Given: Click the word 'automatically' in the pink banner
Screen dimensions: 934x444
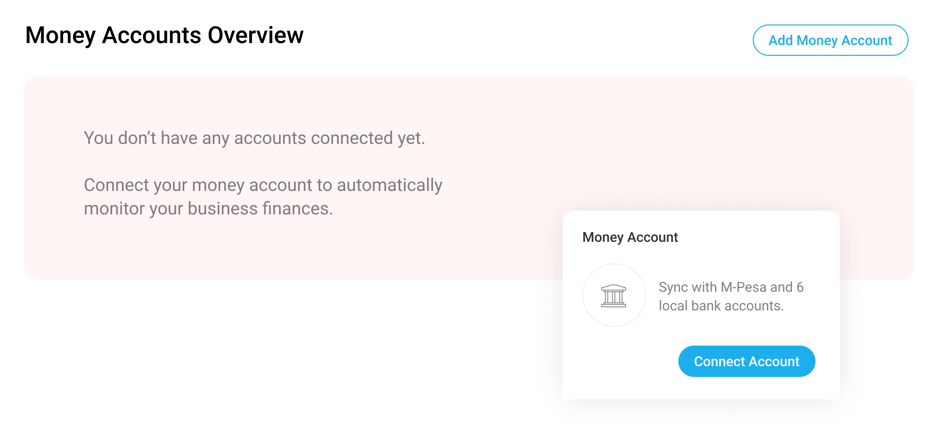Looking at the screenshot, I should [389, 185].
